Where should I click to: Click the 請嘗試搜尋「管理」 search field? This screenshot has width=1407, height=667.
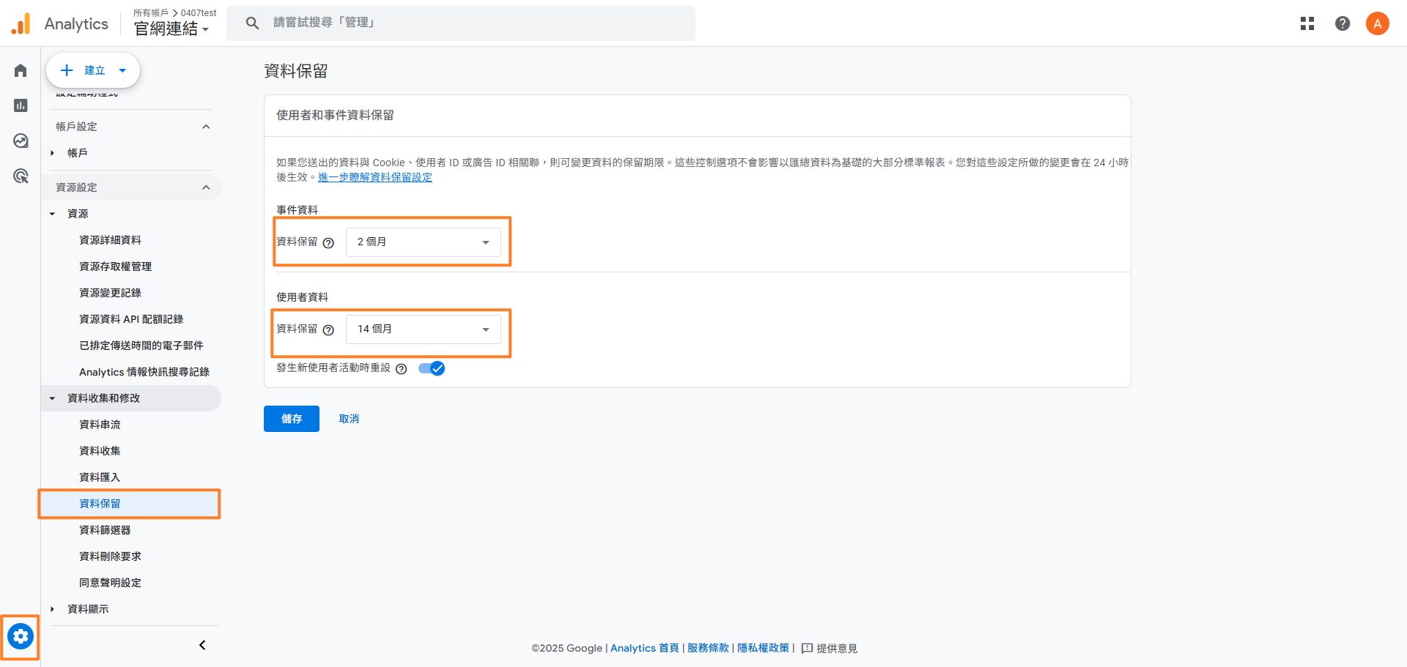(x=462, y=23)
